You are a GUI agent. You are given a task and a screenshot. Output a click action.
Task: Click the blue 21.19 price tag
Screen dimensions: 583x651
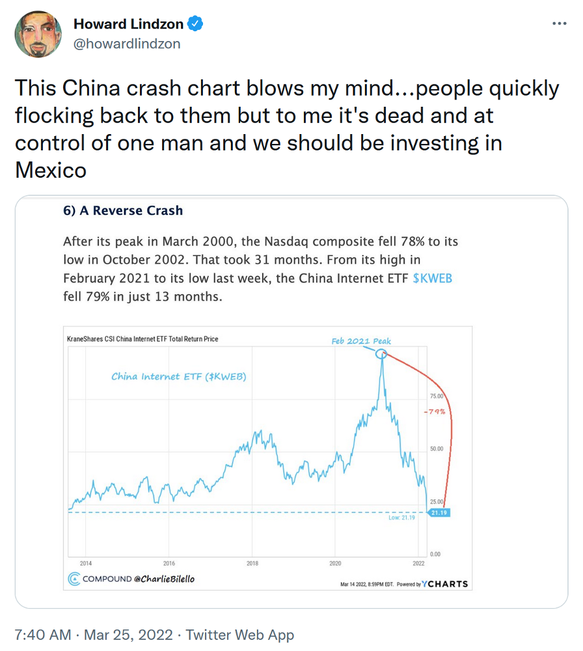pos(440,513)
